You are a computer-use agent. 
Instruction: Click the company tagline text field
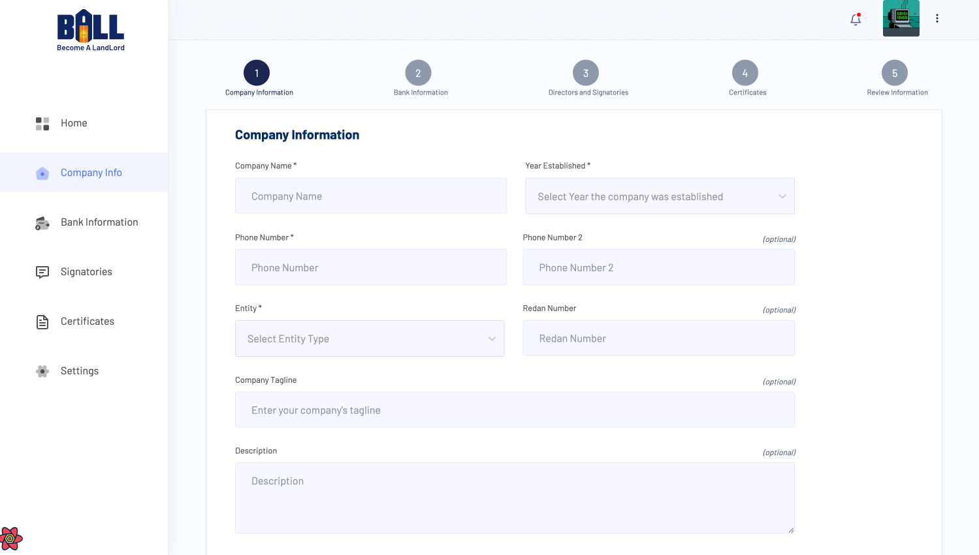pos(515,410)
